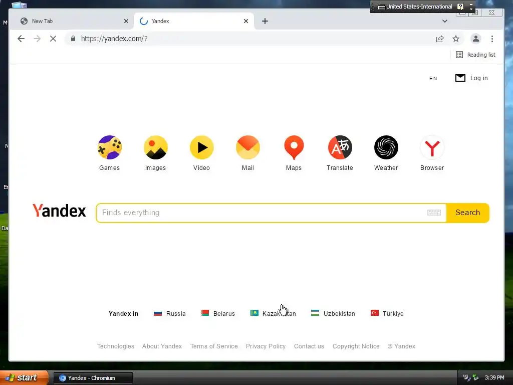This screenshot has height=385, width=513.
Task: Click the lock site info icon
Action: coord(73,39)
